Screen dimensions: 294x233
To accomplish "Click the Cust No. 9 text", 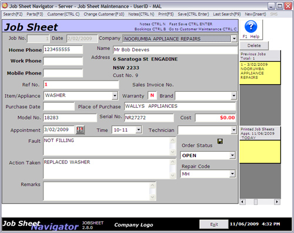I will click(x=125, y=75).
